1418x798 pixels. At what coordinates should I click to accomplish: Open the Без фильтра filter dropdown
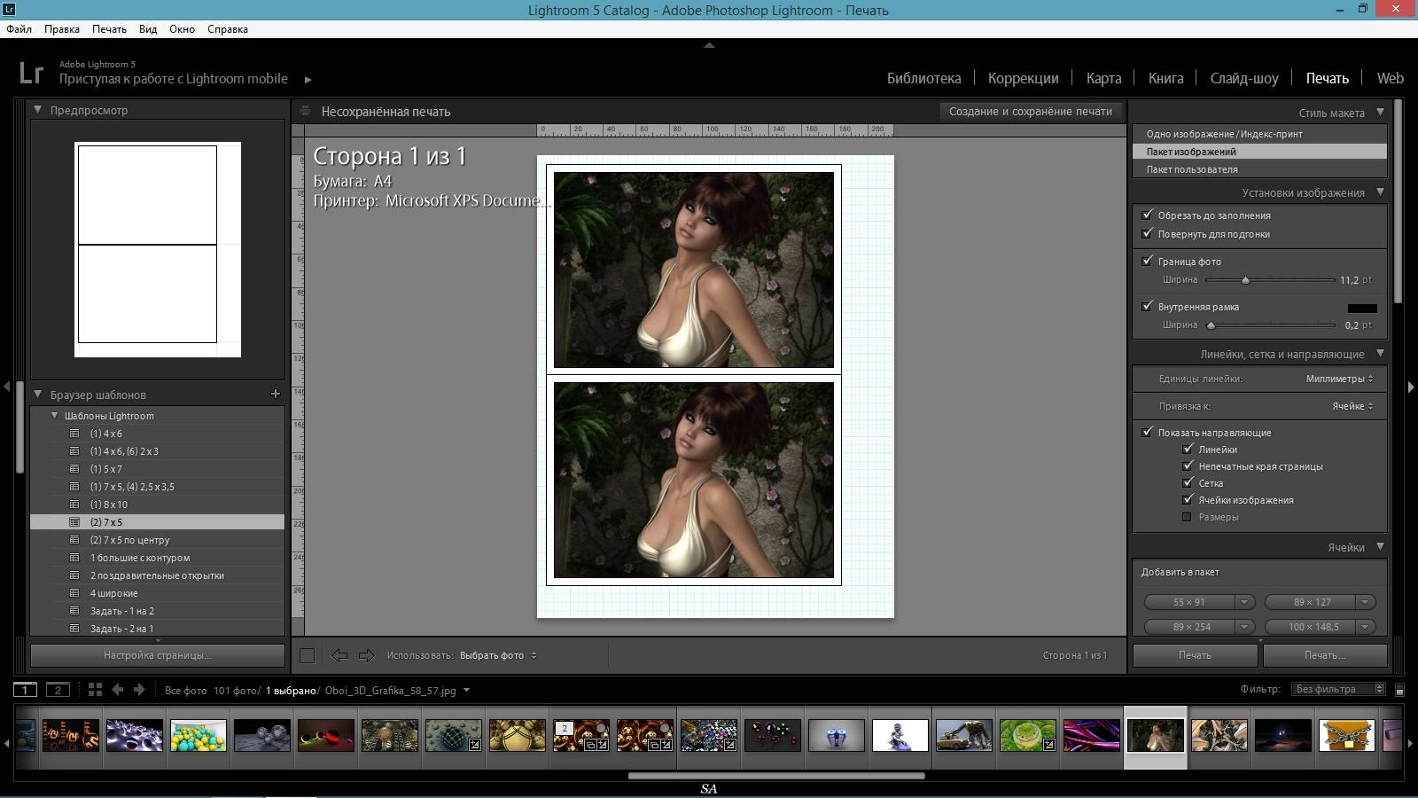pyautogui.click(x=1338, y=689)
